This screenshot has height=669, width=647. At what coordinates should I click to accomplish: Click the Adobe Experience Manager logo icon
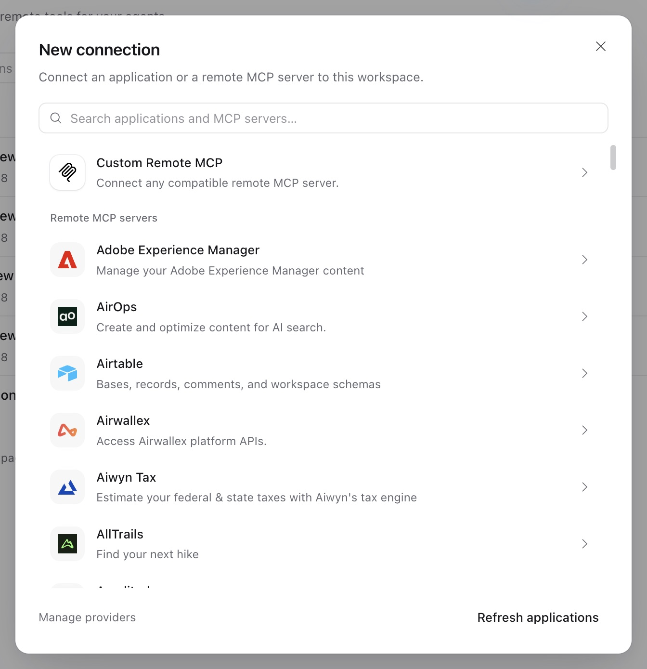(x=67, y=260)
